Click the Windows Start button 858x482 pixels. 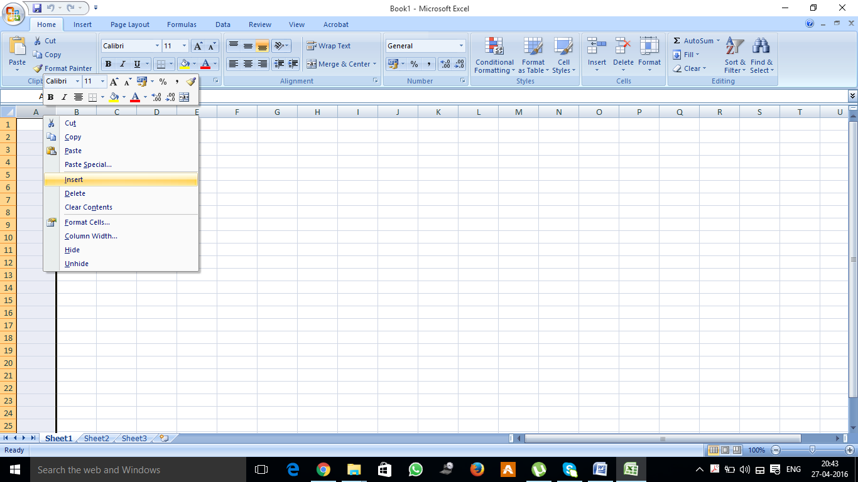[14, 469]
